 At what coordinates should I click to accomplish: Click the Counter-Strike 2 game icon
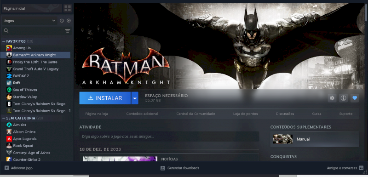(9, 160)
